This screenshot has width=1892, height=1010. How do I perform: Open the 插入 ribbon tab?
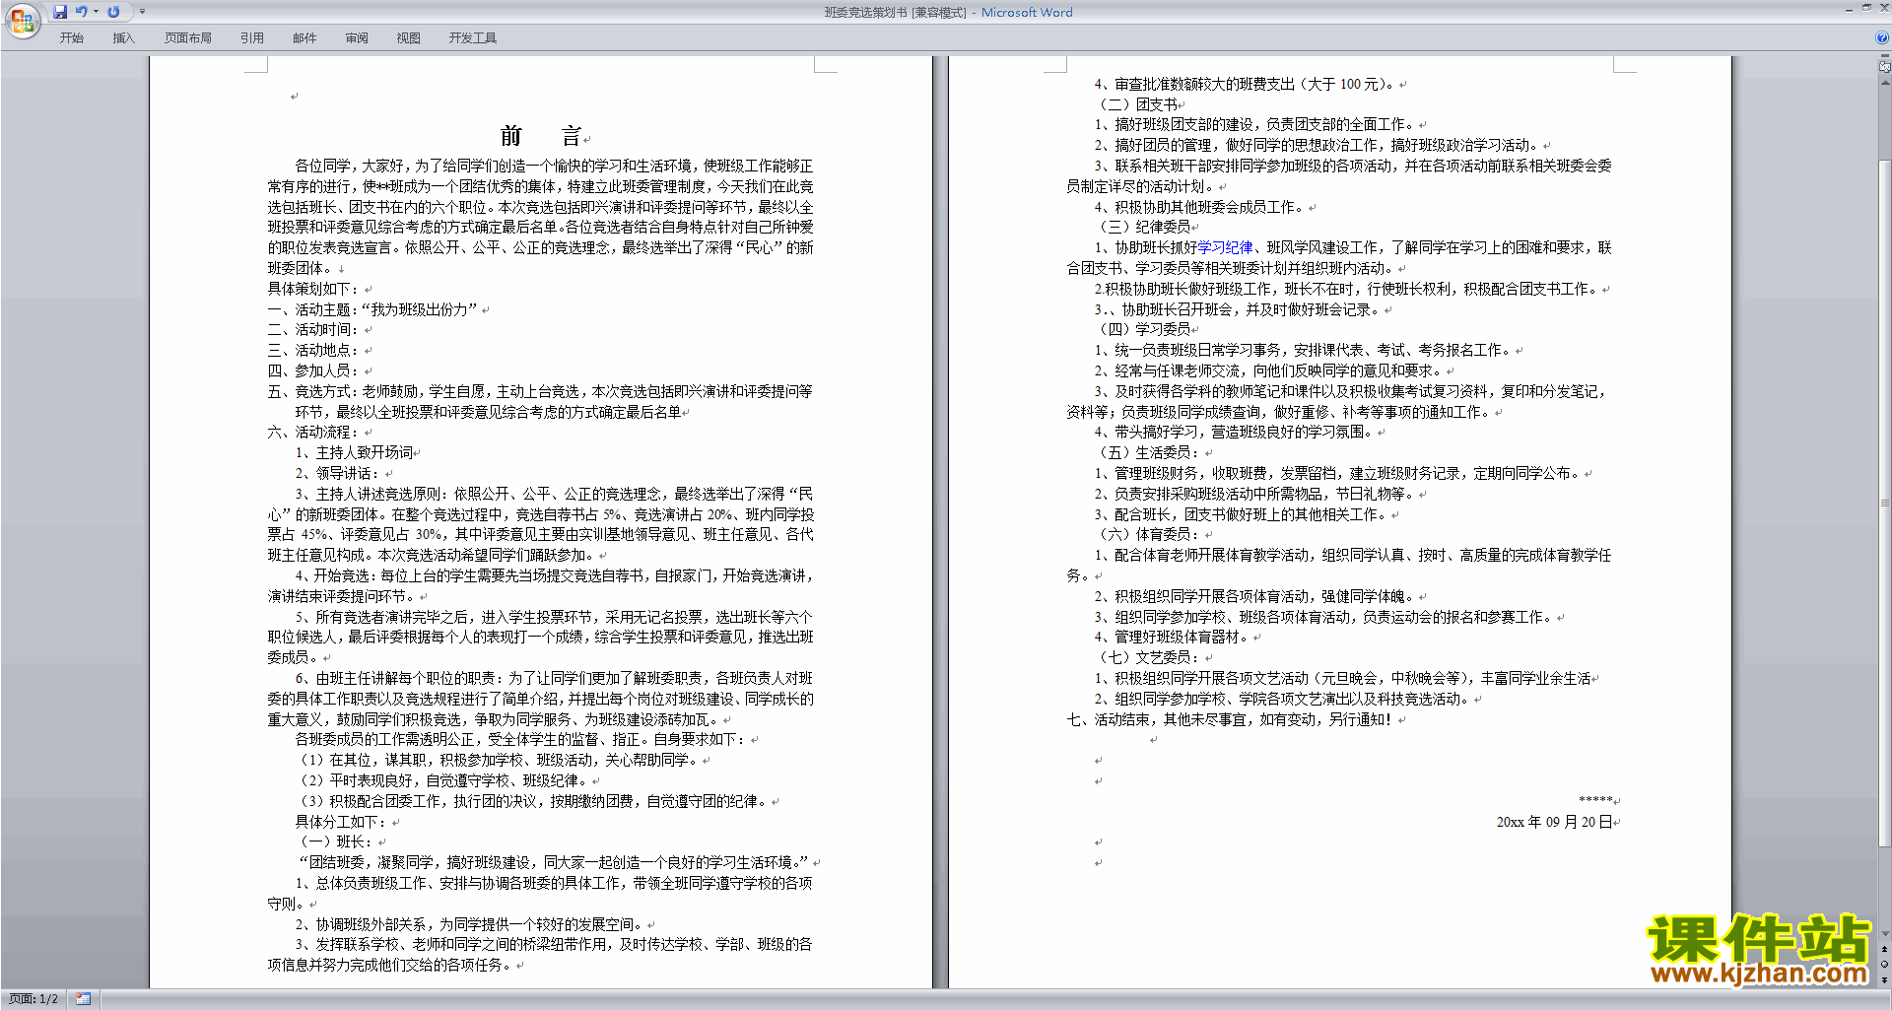click(123, 38)
